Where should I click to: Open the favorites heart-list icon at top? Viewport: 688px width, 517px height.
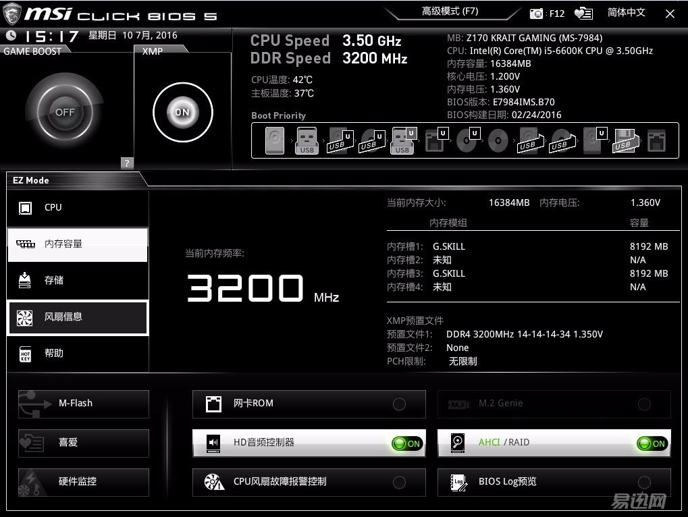coord(583,13)
